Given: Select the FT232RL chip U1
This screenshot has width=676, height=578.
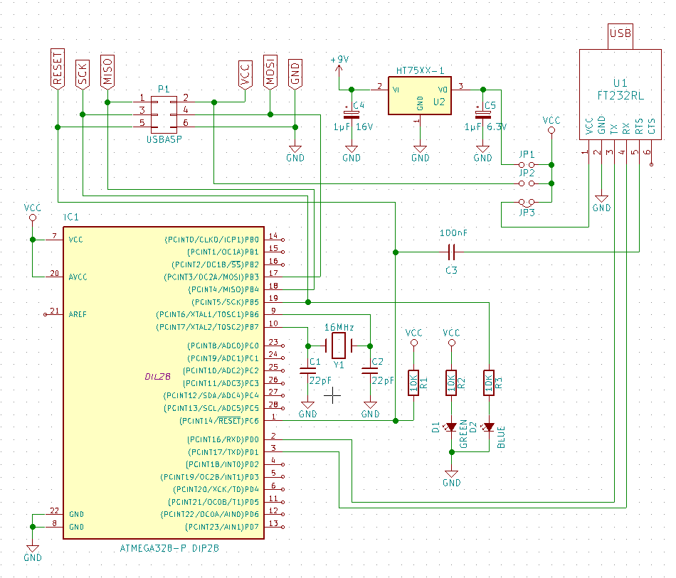Looking at the screenshot, I should tap(621, 92).
